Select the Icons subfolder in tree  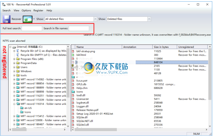click(28, 112)
